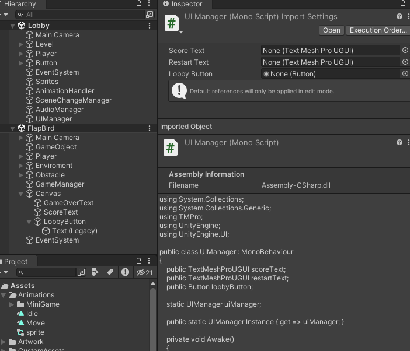This screenshot has height=351, width=410.
Task: Switch to the Project tab
Action: click(x=16, y=261)
